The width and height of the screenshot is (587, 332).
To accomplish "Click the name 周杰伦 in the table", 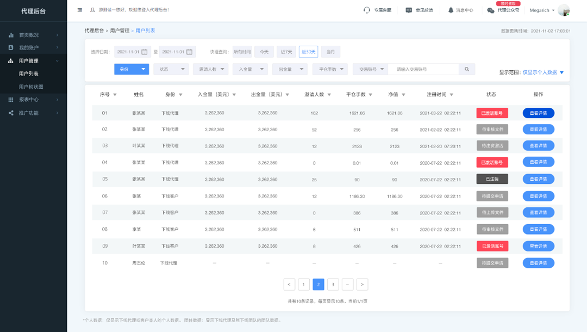I will tap(139, 263).
